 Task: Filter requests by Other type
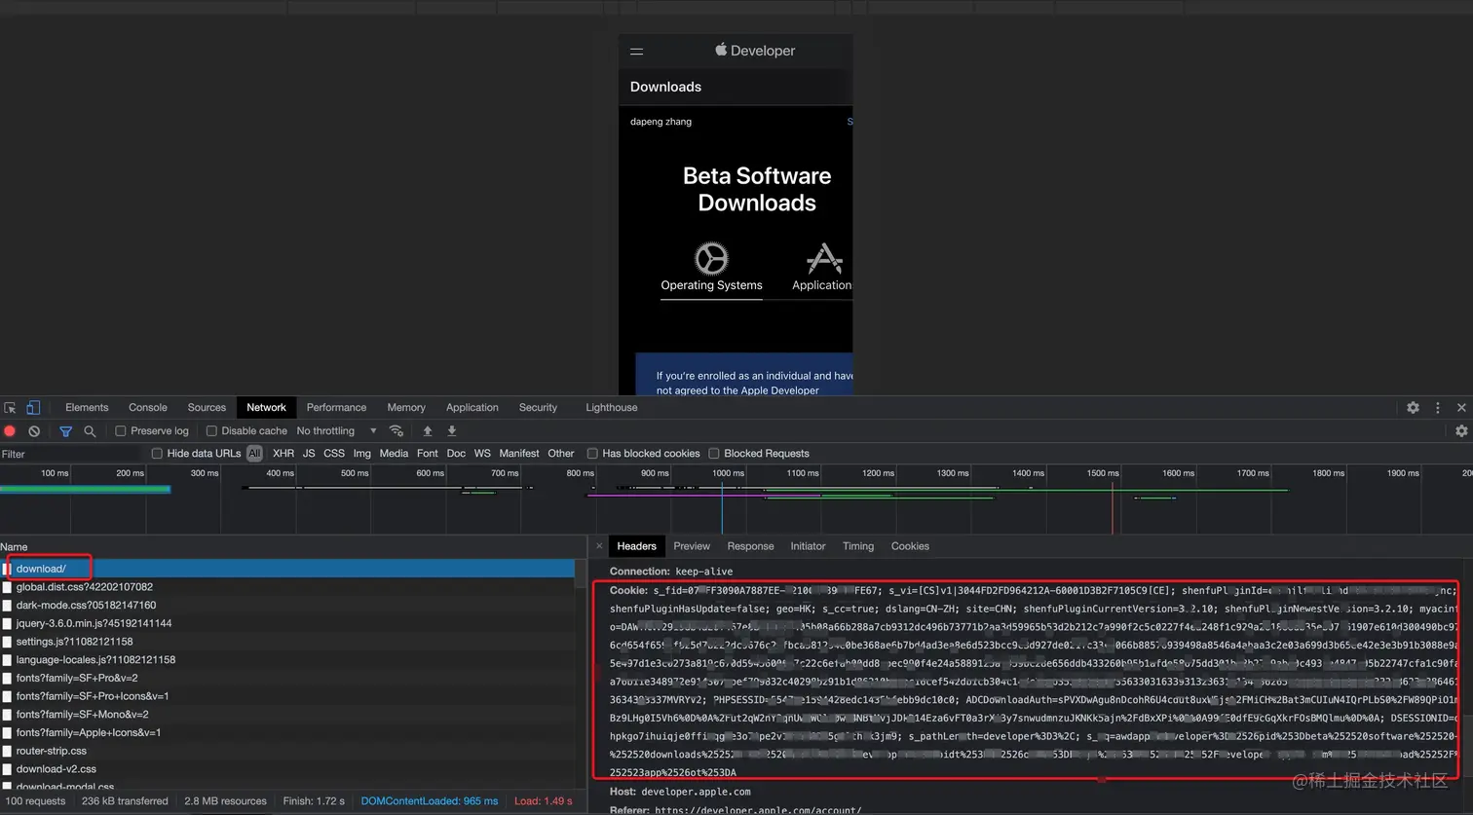[561, 454]
